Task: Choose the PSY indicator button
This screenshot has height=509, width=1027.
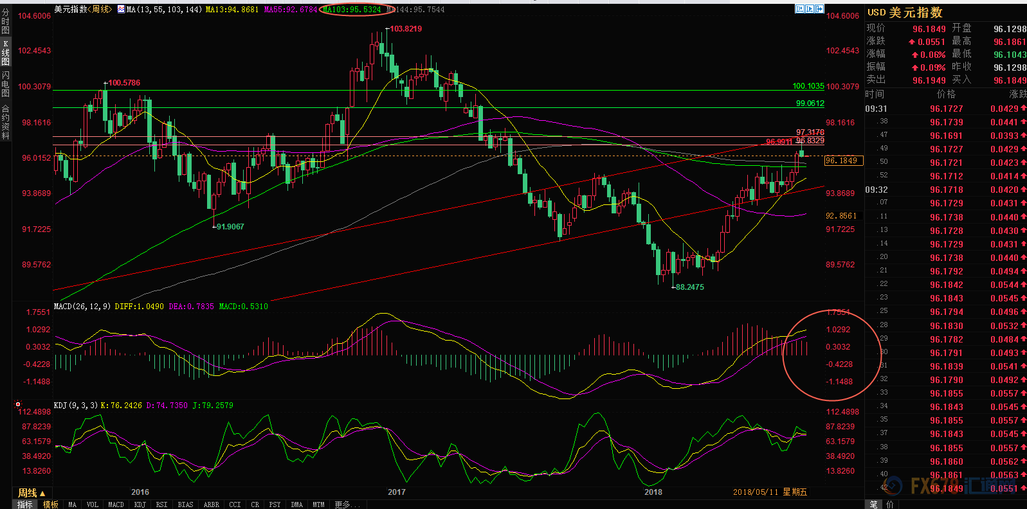Action: [275, 505]
